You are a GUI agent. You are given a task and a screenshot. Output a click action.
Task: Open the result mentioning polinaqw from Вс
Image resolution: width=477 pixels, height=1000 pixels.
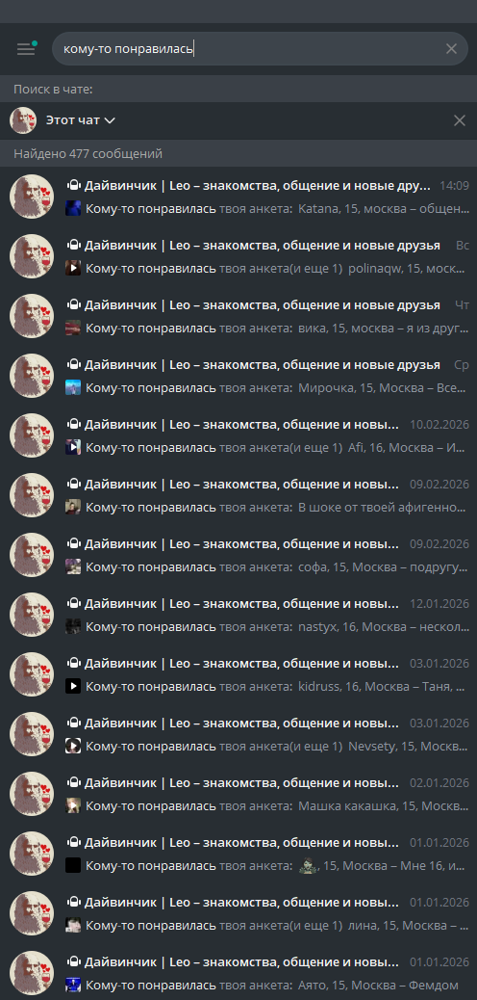[x=238, y=256]
